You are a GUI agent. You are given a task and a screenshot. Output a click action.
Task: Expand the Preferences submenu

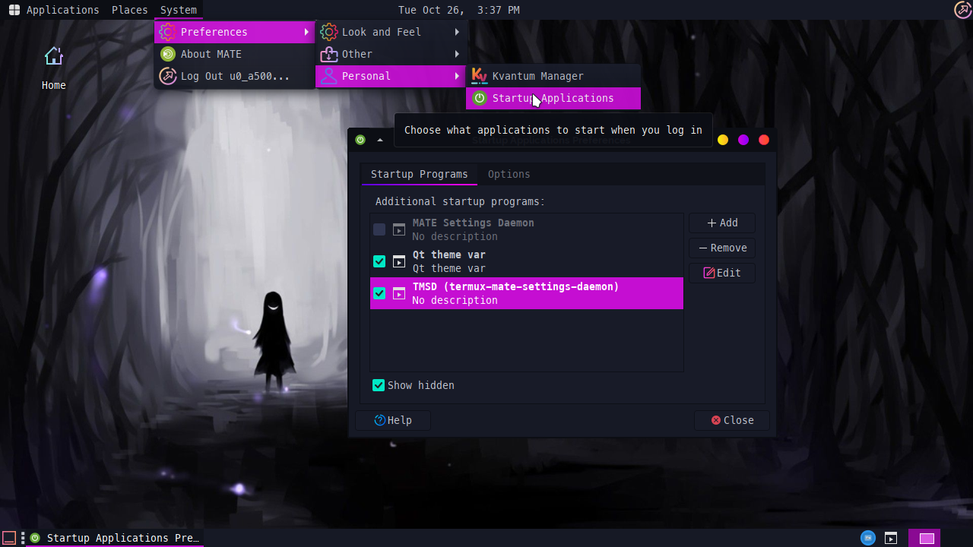point(235,32)
